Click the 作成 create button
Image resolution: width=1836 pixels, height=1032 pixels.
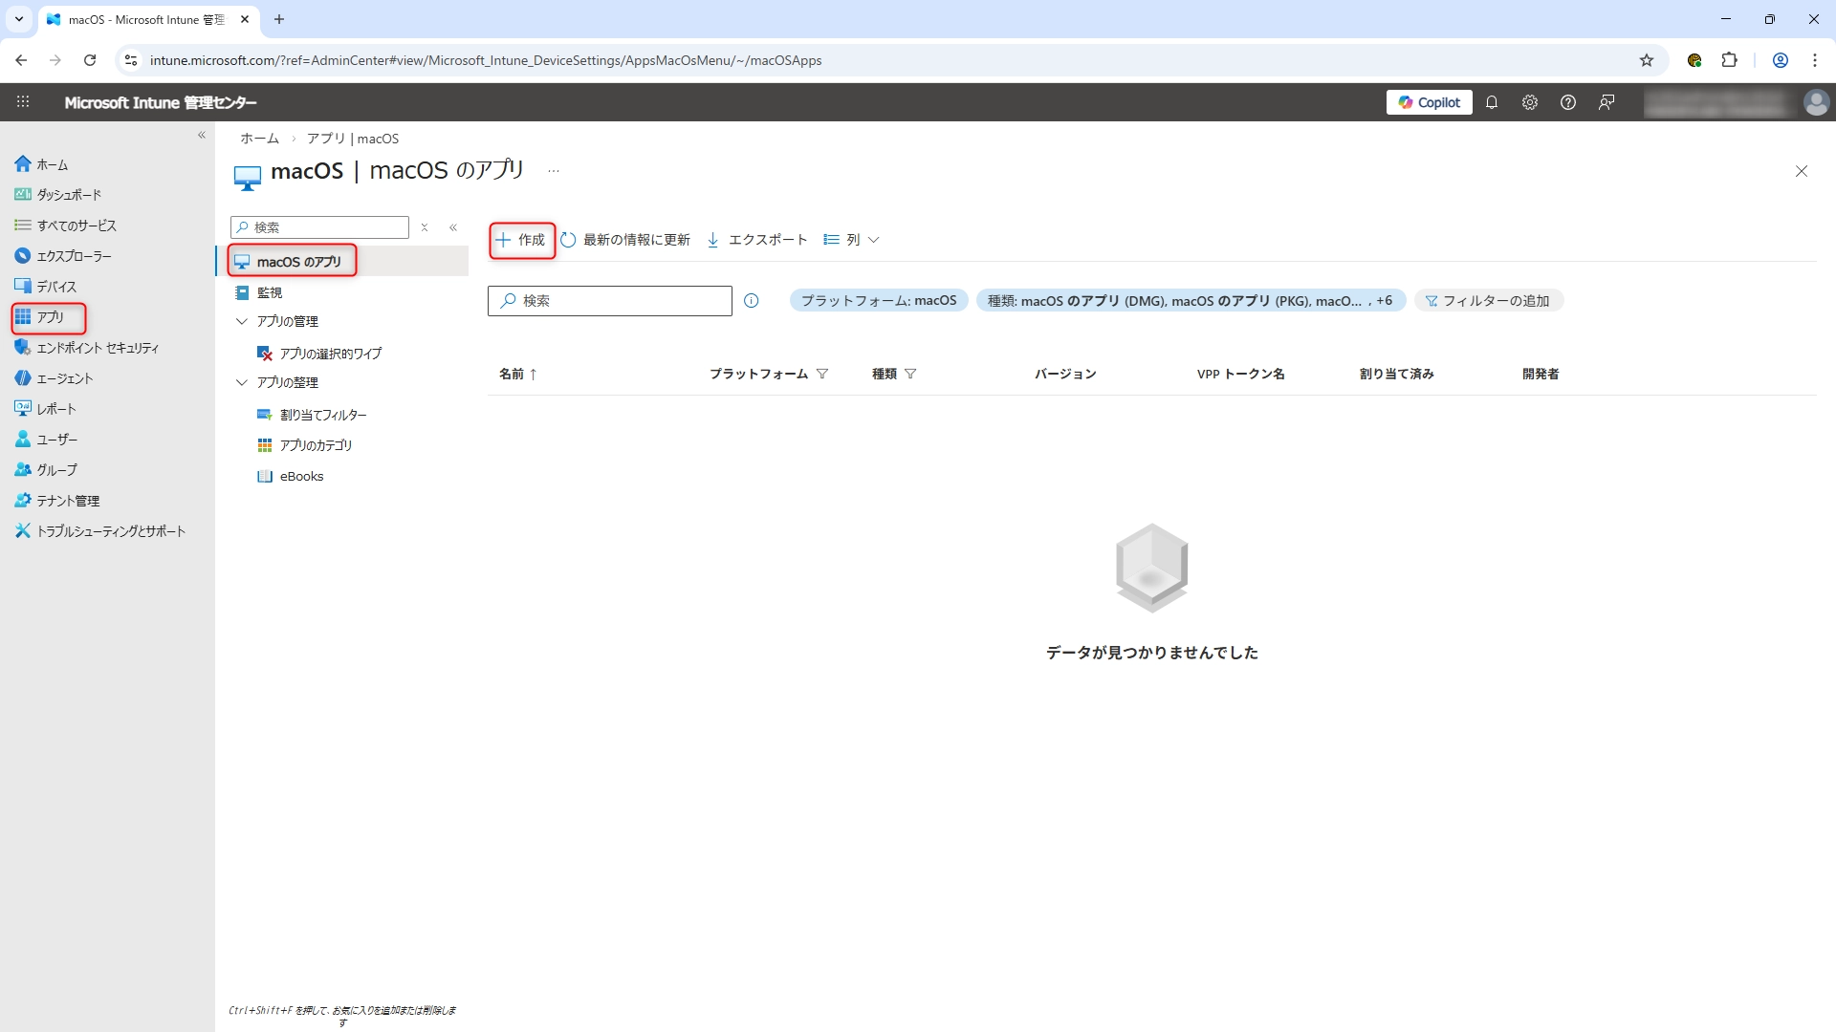tap(521, 240)
